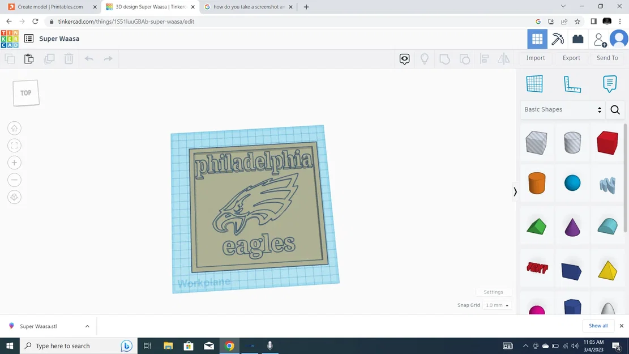Select the green Roof shape
This screenshot has width=629, height=354.
pos(537,227)
